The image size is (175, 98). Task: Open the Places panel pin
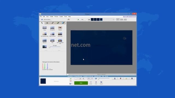click(x=120, y=79)
